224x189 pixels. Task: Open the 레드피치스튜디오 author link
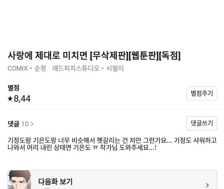tap(76, 68)
